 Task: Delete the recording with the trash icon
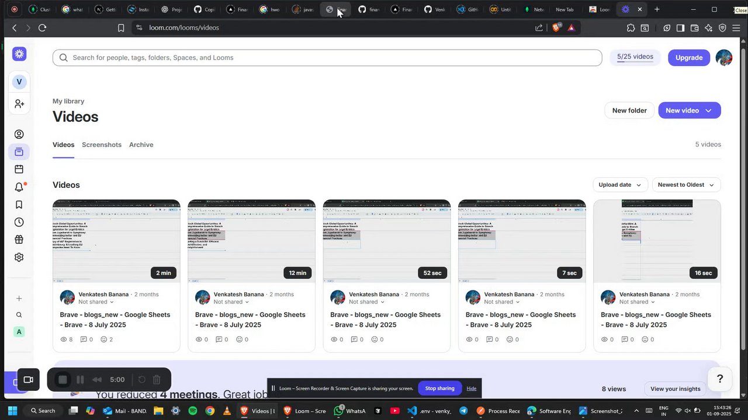point(157,380)
